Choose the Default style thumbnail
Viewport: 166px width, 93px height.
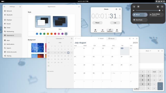pyautogui.click(x=43, y=21)
